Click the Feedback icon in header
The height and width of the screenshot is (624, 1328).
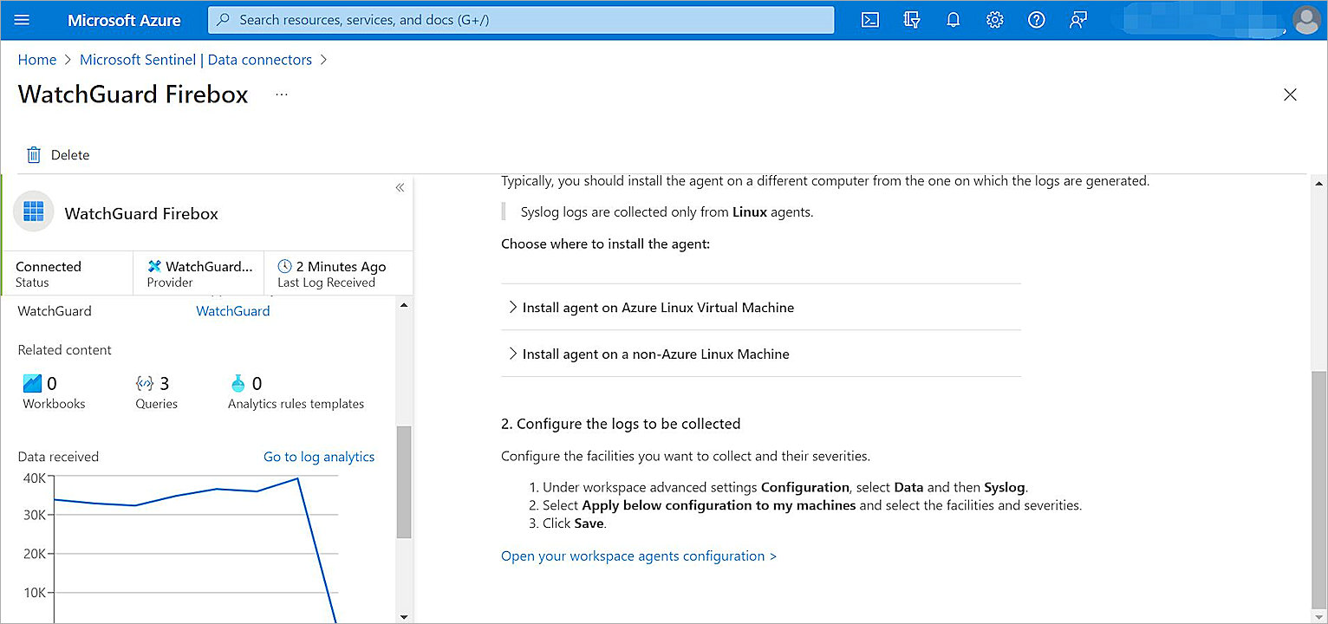pyautogui.click(x=1078, y=20)
